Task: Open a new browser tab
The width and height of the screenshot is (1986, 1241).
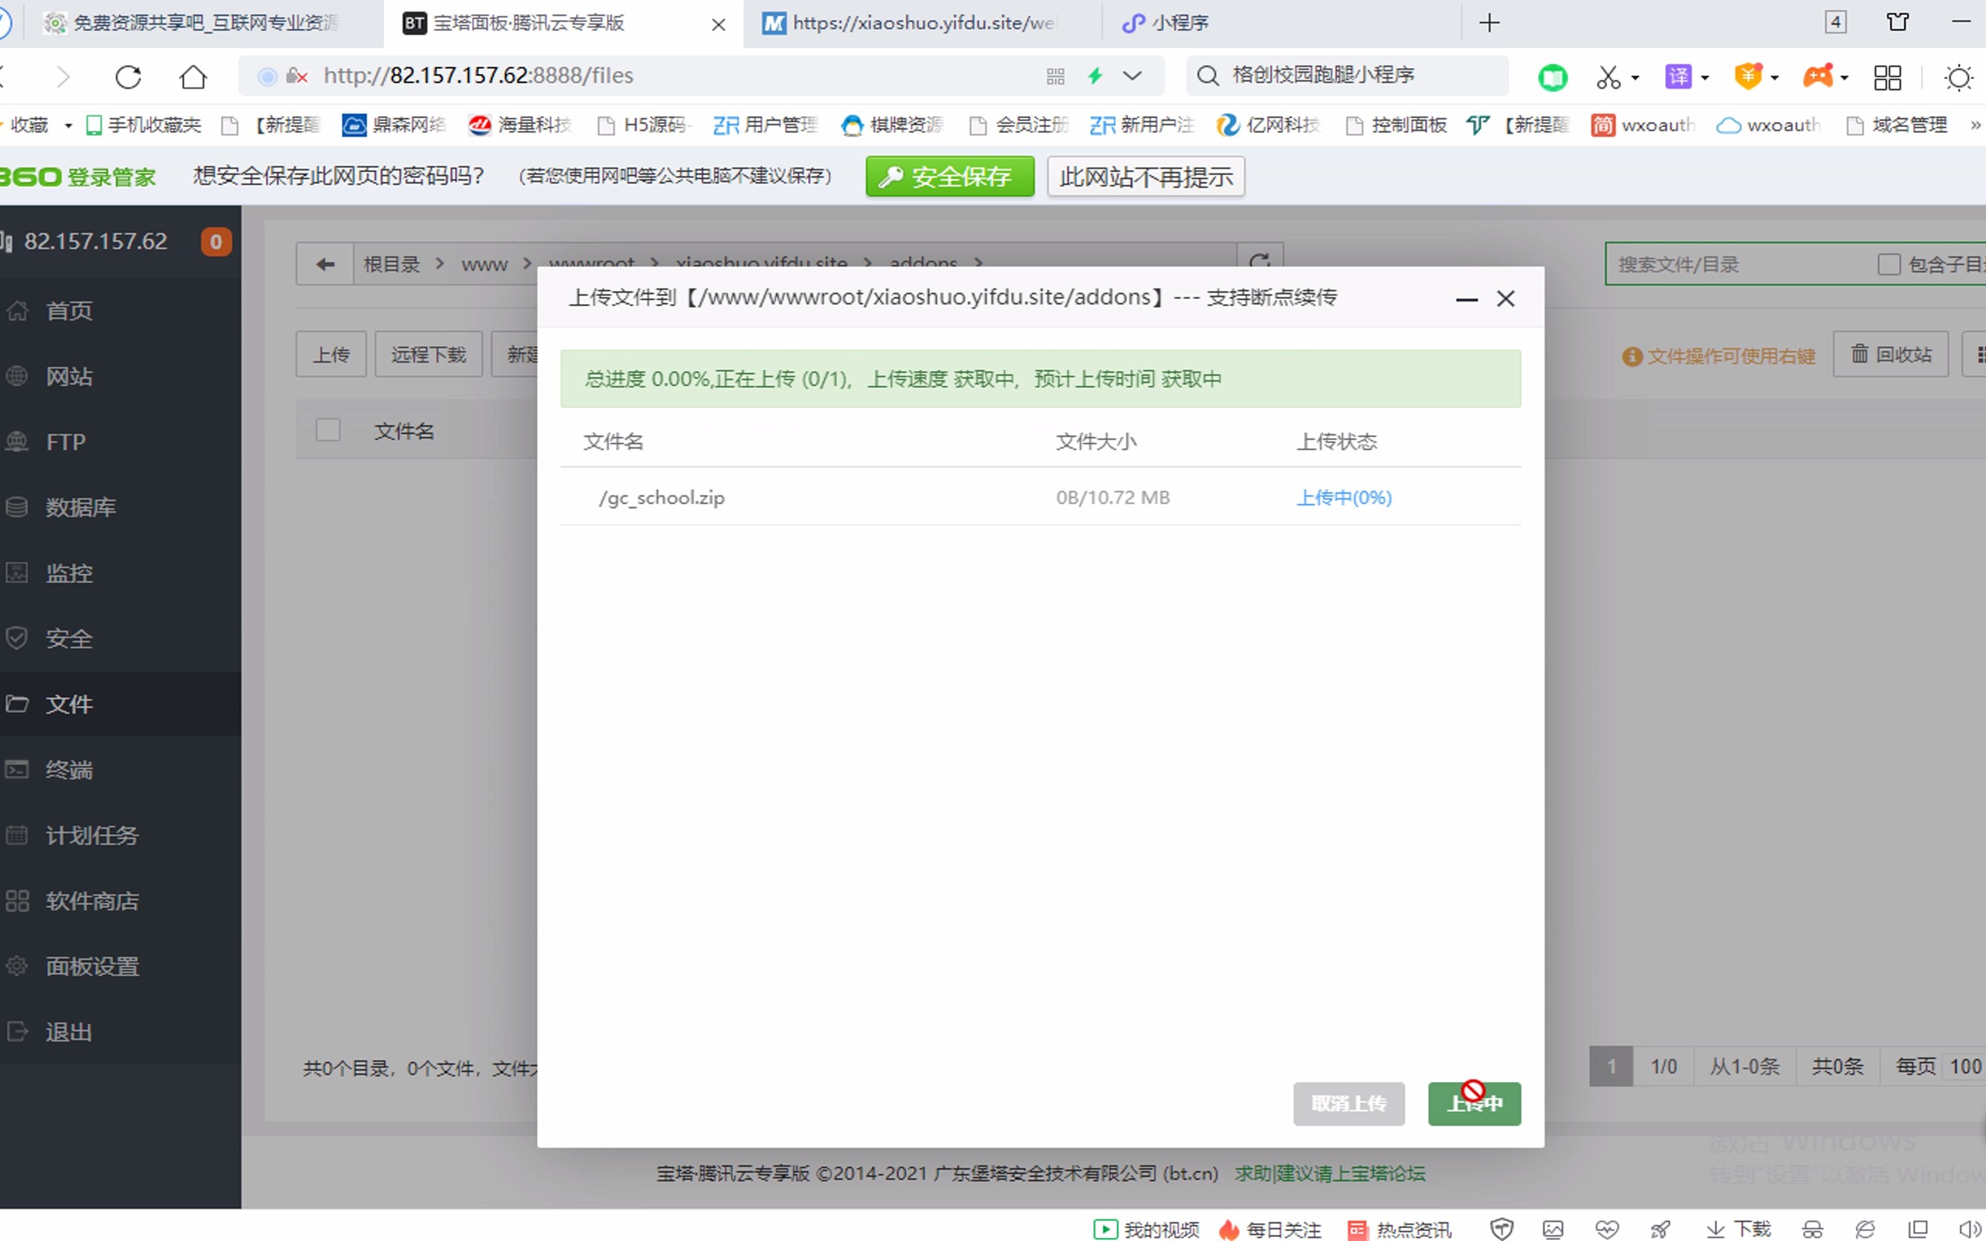Action: 1489,22
